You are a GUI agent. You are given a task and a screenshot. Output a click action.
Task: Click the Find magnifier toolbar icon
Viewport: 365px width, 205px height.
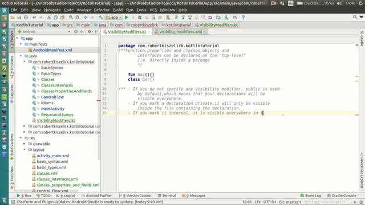point(71,18)
